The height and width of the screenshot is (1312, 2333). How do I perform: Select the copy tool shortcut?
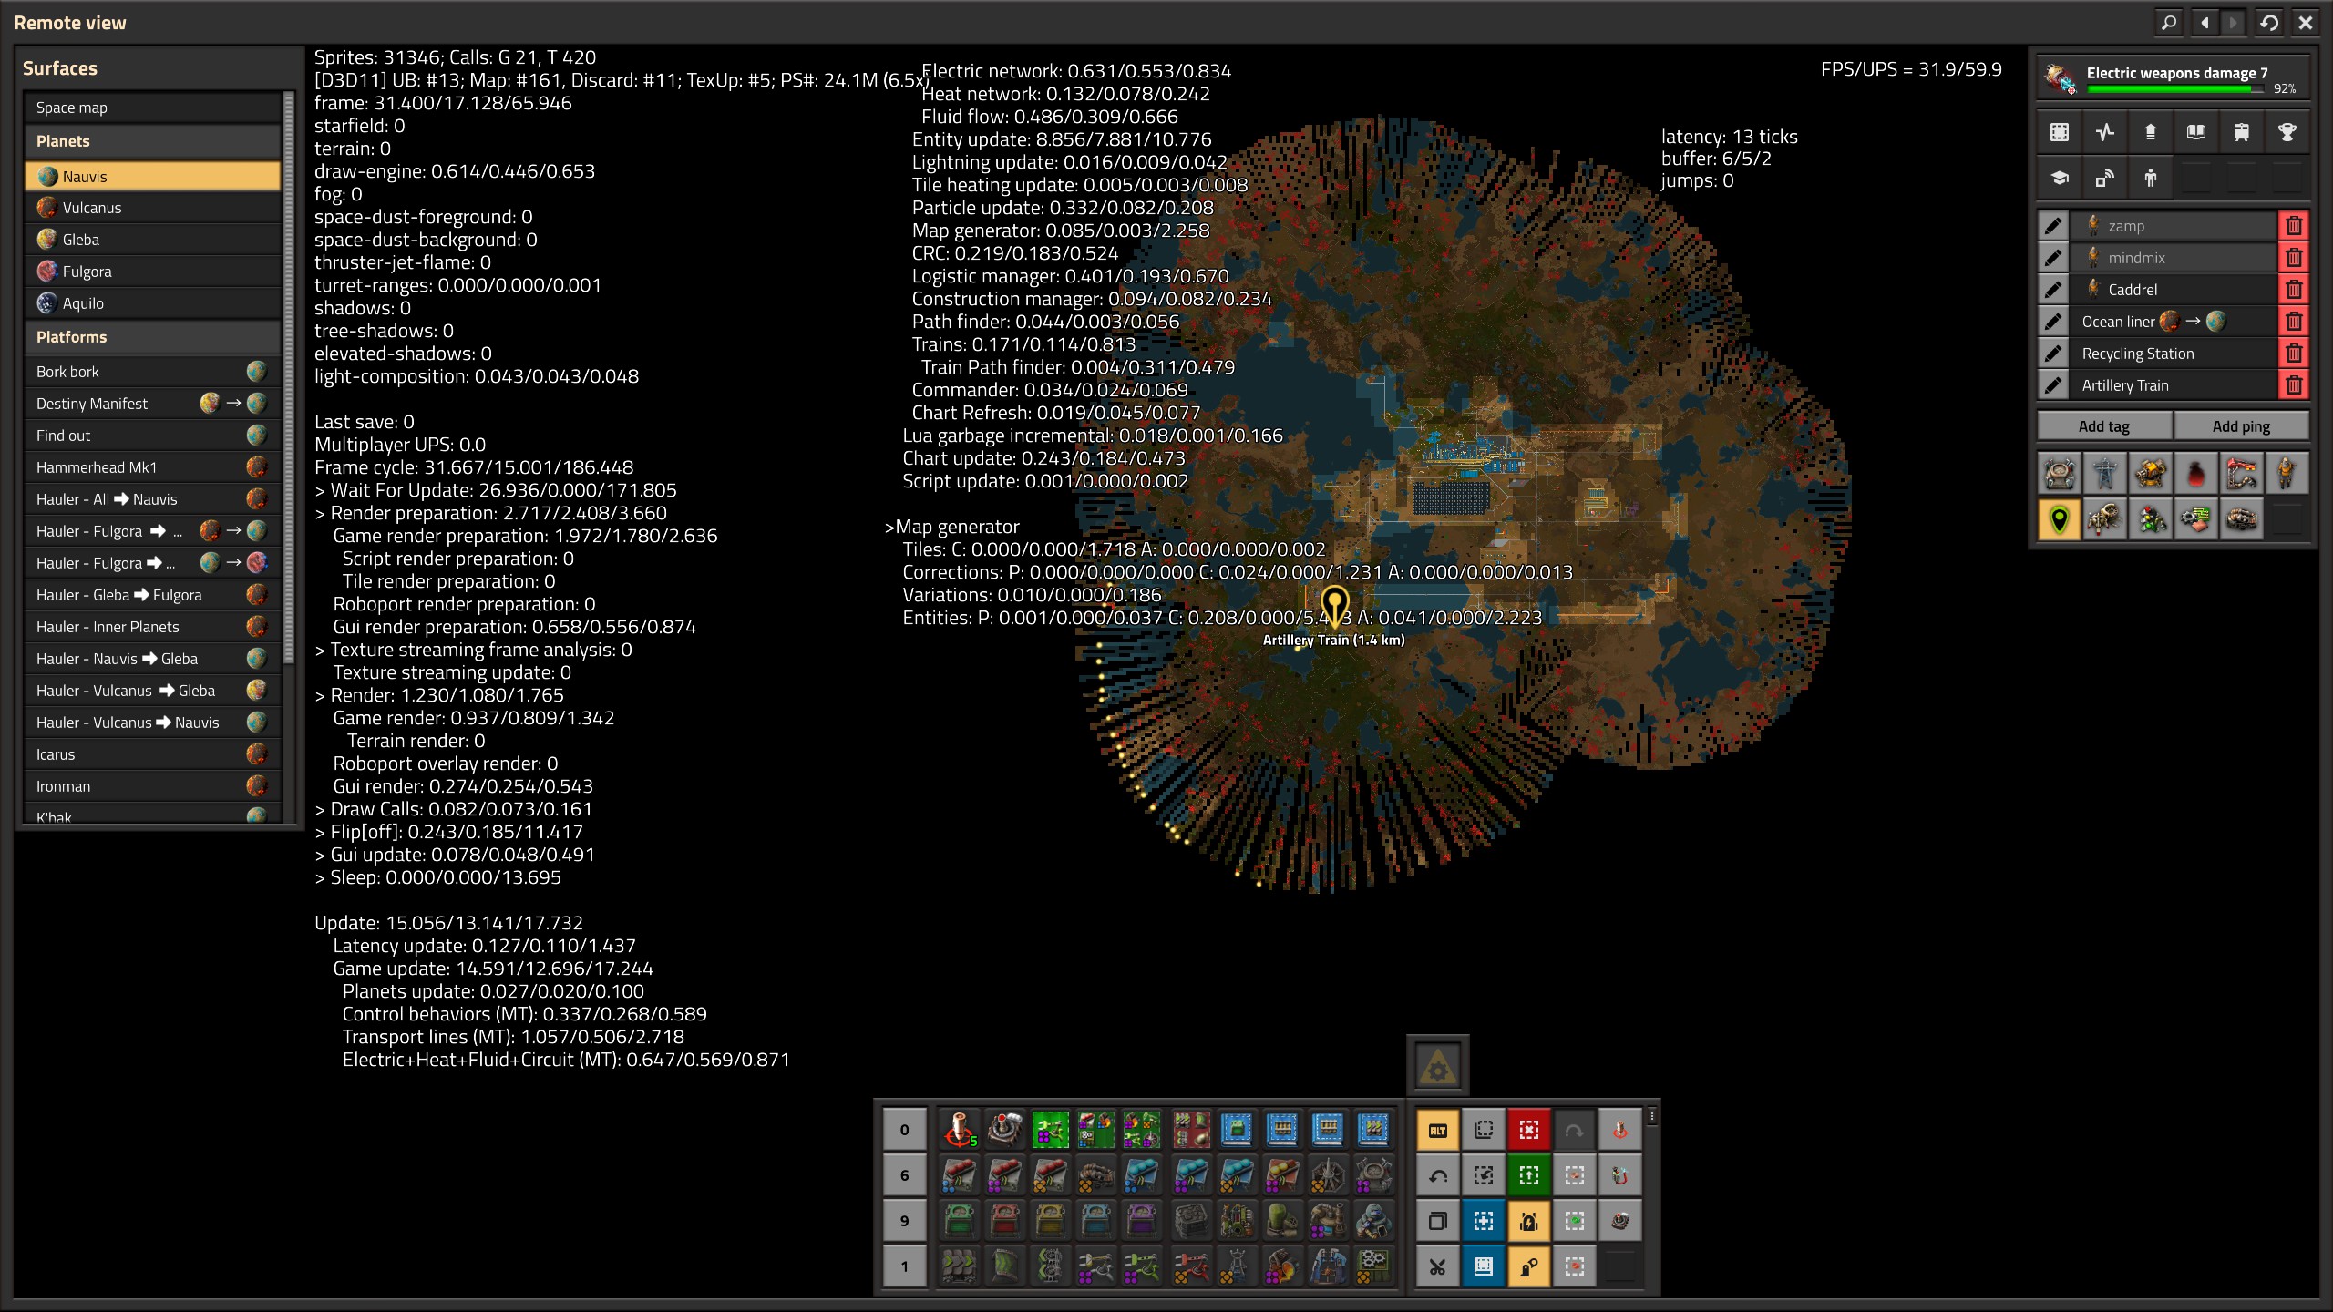point(1438,1221)
